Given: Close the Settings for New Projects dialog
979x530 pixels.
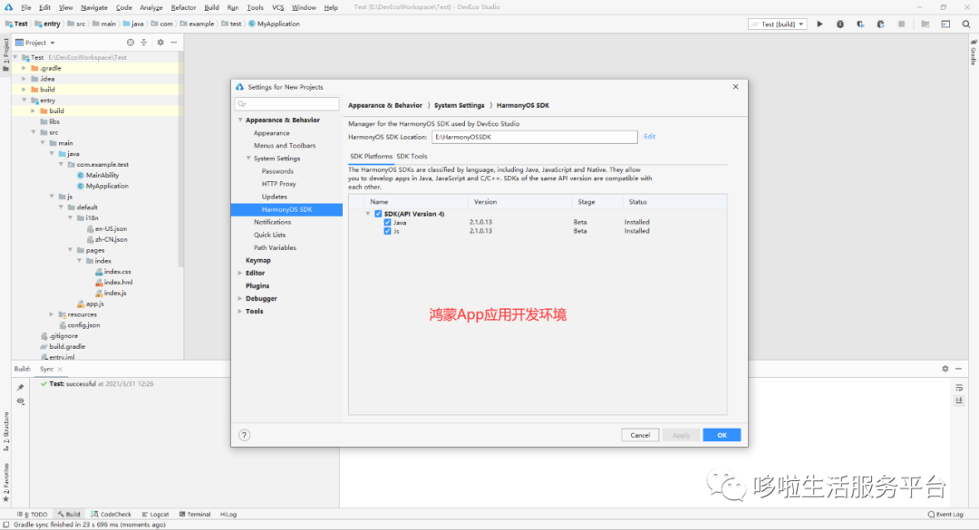Looking at the screenshot, I should [735, 87].
